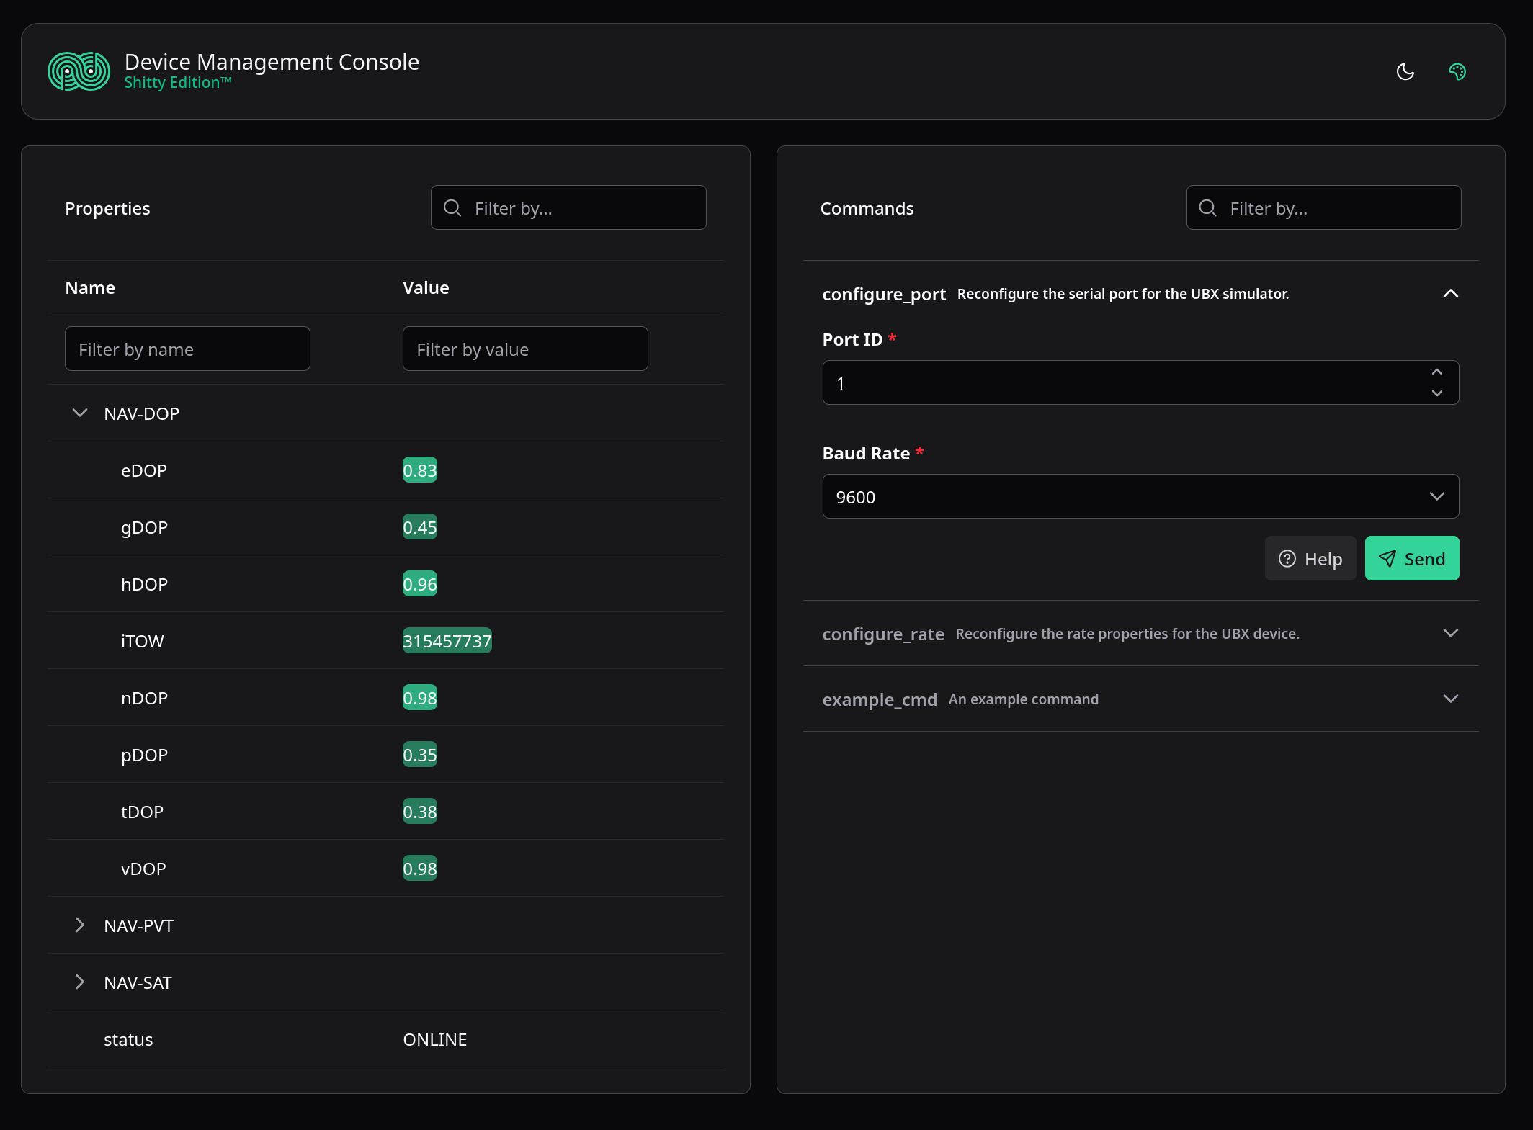Open the Baud Rate dropdown
Image resolution: width=1533 pixels, height=1130 pixels.
click(1140, 496)
